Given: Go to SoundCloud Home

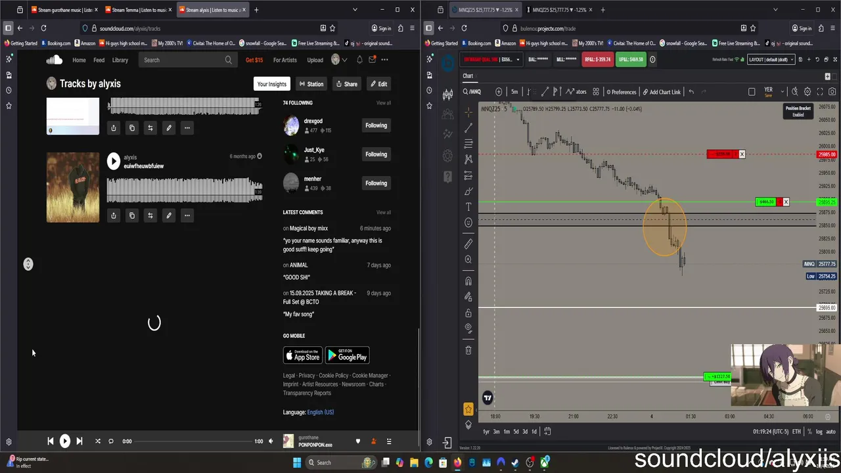Looking at the screenshot, I should 79,60.
